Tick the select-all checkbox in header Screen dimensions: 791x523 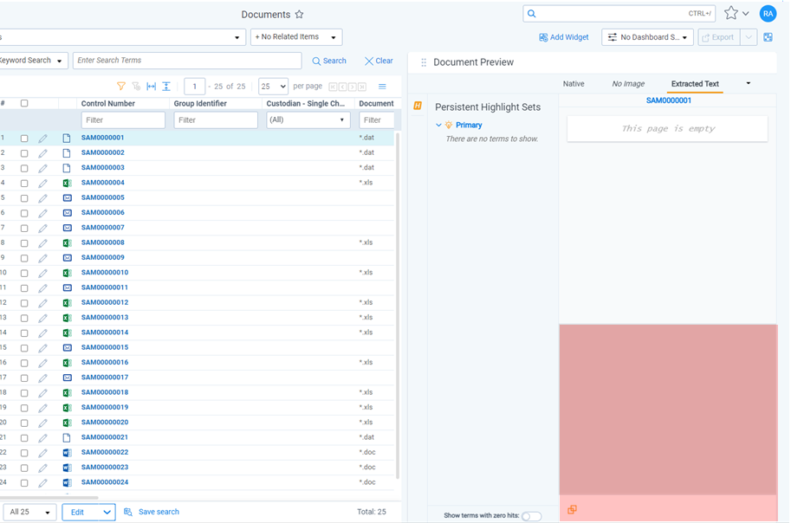(x=24, y=103)
